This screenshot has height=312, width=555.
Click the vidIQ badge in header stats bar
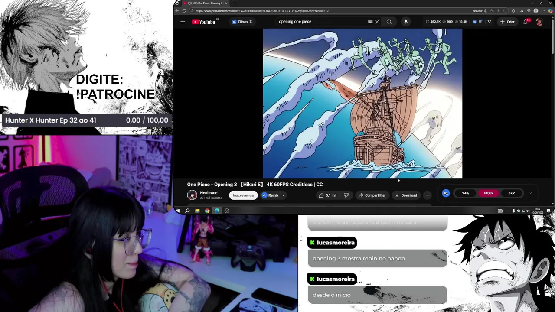474,22
